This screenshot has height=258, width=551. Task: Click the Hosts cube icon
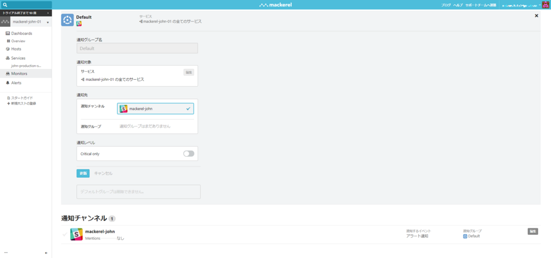(8, 49)
